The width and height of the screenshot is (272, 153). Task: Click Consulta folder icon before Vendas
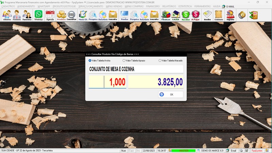point(113,15)
